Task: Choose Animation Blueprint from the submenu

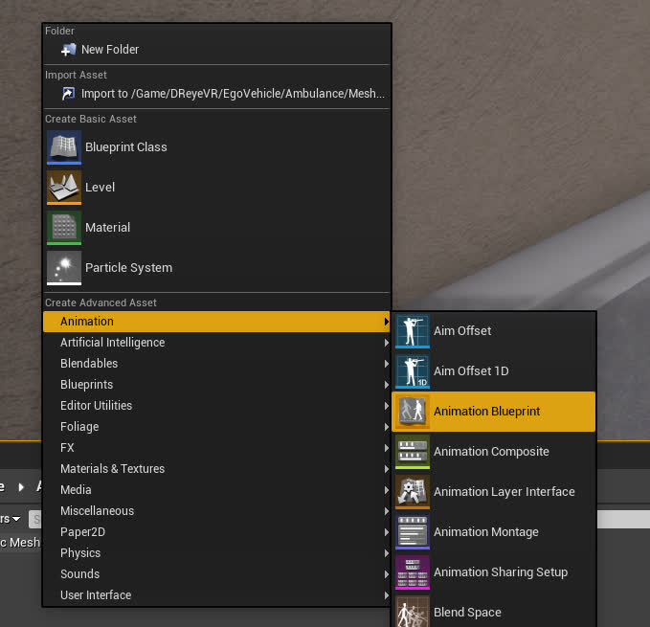Action: pos(486,412)
